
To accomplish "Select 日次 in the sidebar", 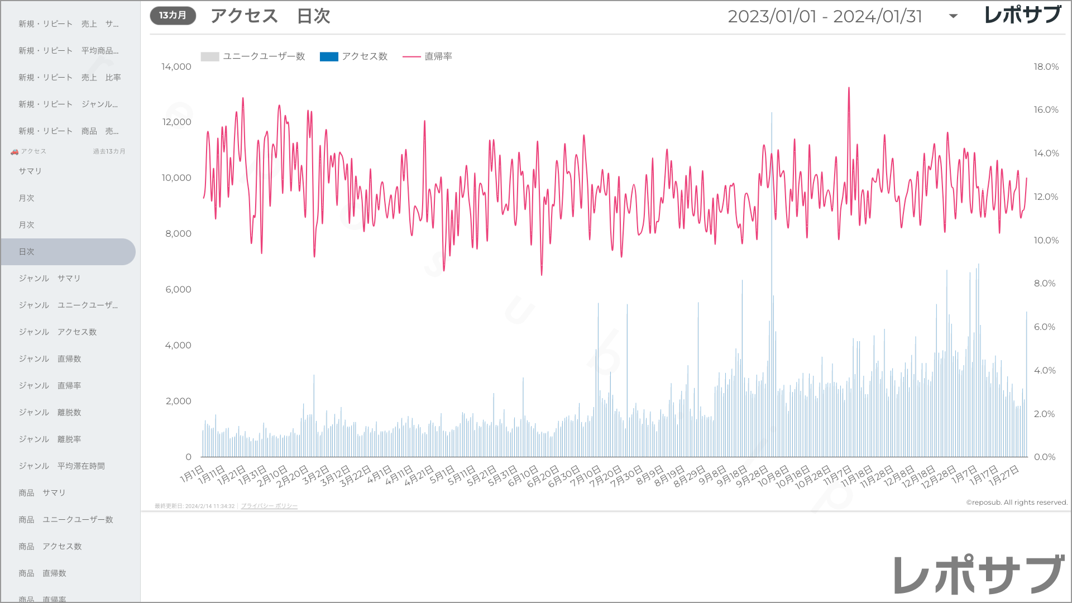I will [68, 252].
